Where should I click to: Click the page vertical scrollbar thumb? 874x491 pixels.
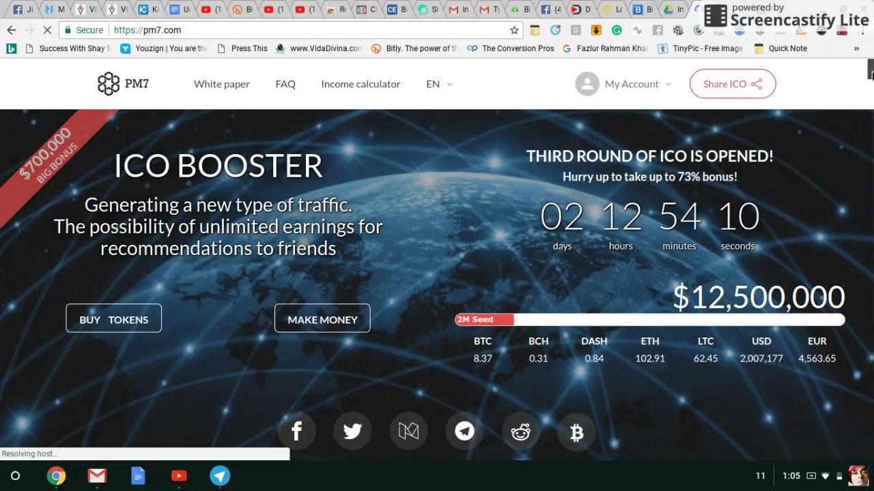tap(871, 70)
